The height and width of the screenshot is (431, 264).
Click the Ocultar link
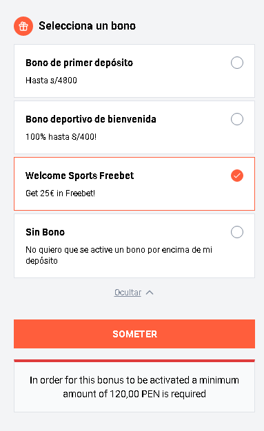coord(128,293)
